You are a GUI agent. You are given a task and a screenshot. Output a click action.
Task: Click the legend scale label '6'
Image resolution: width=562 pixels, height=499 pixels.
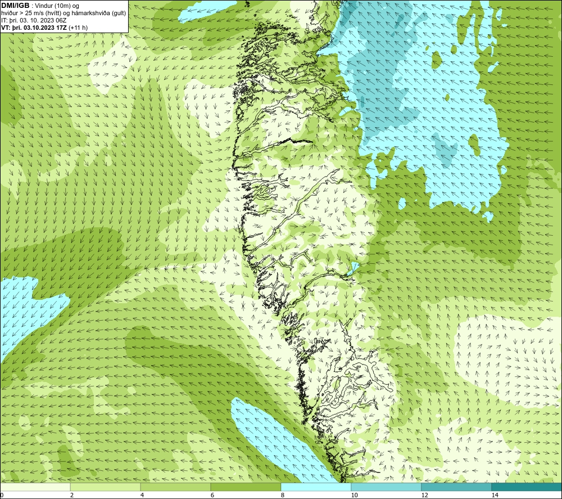(212, 495)
